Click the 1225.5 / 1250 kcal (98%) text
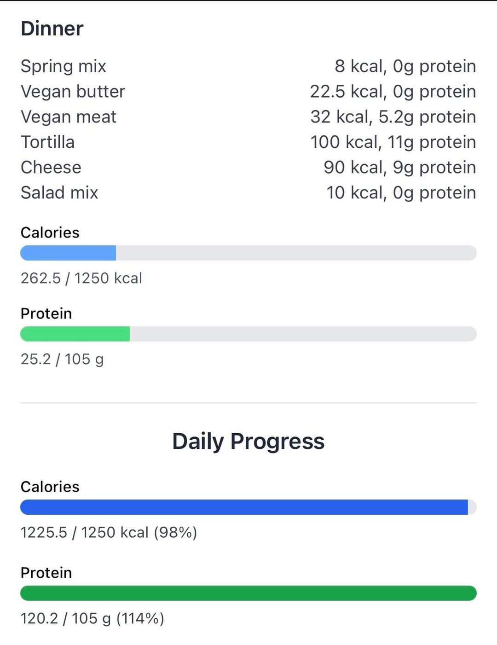Viewport: 497px width, 645px height. click(x=109, y=533)
